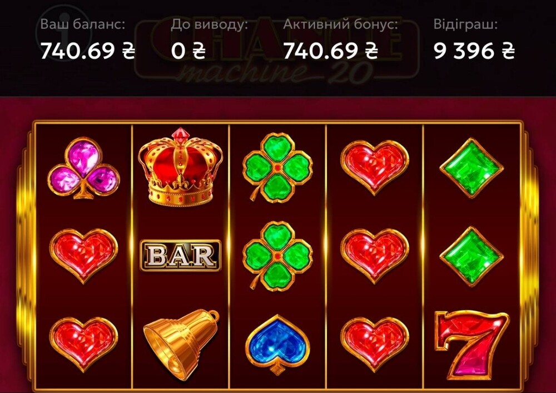Click the middle red heart on first reel
556x393 pixels.
coord(84,256)
